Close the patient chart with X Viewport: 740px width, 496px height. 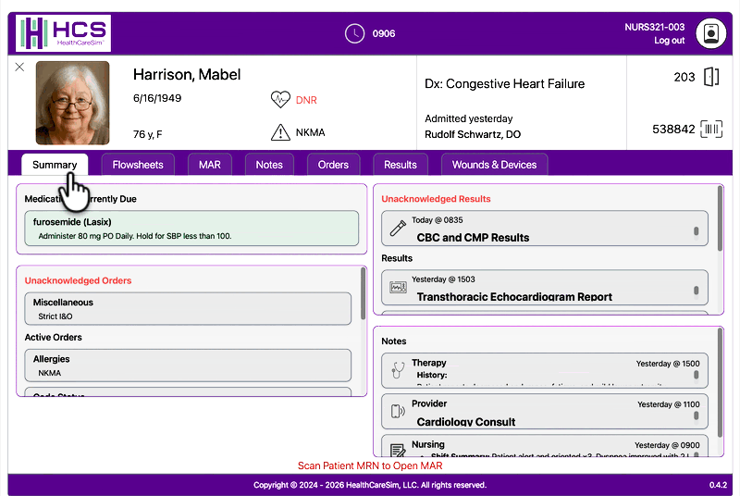tap(20, 68)
